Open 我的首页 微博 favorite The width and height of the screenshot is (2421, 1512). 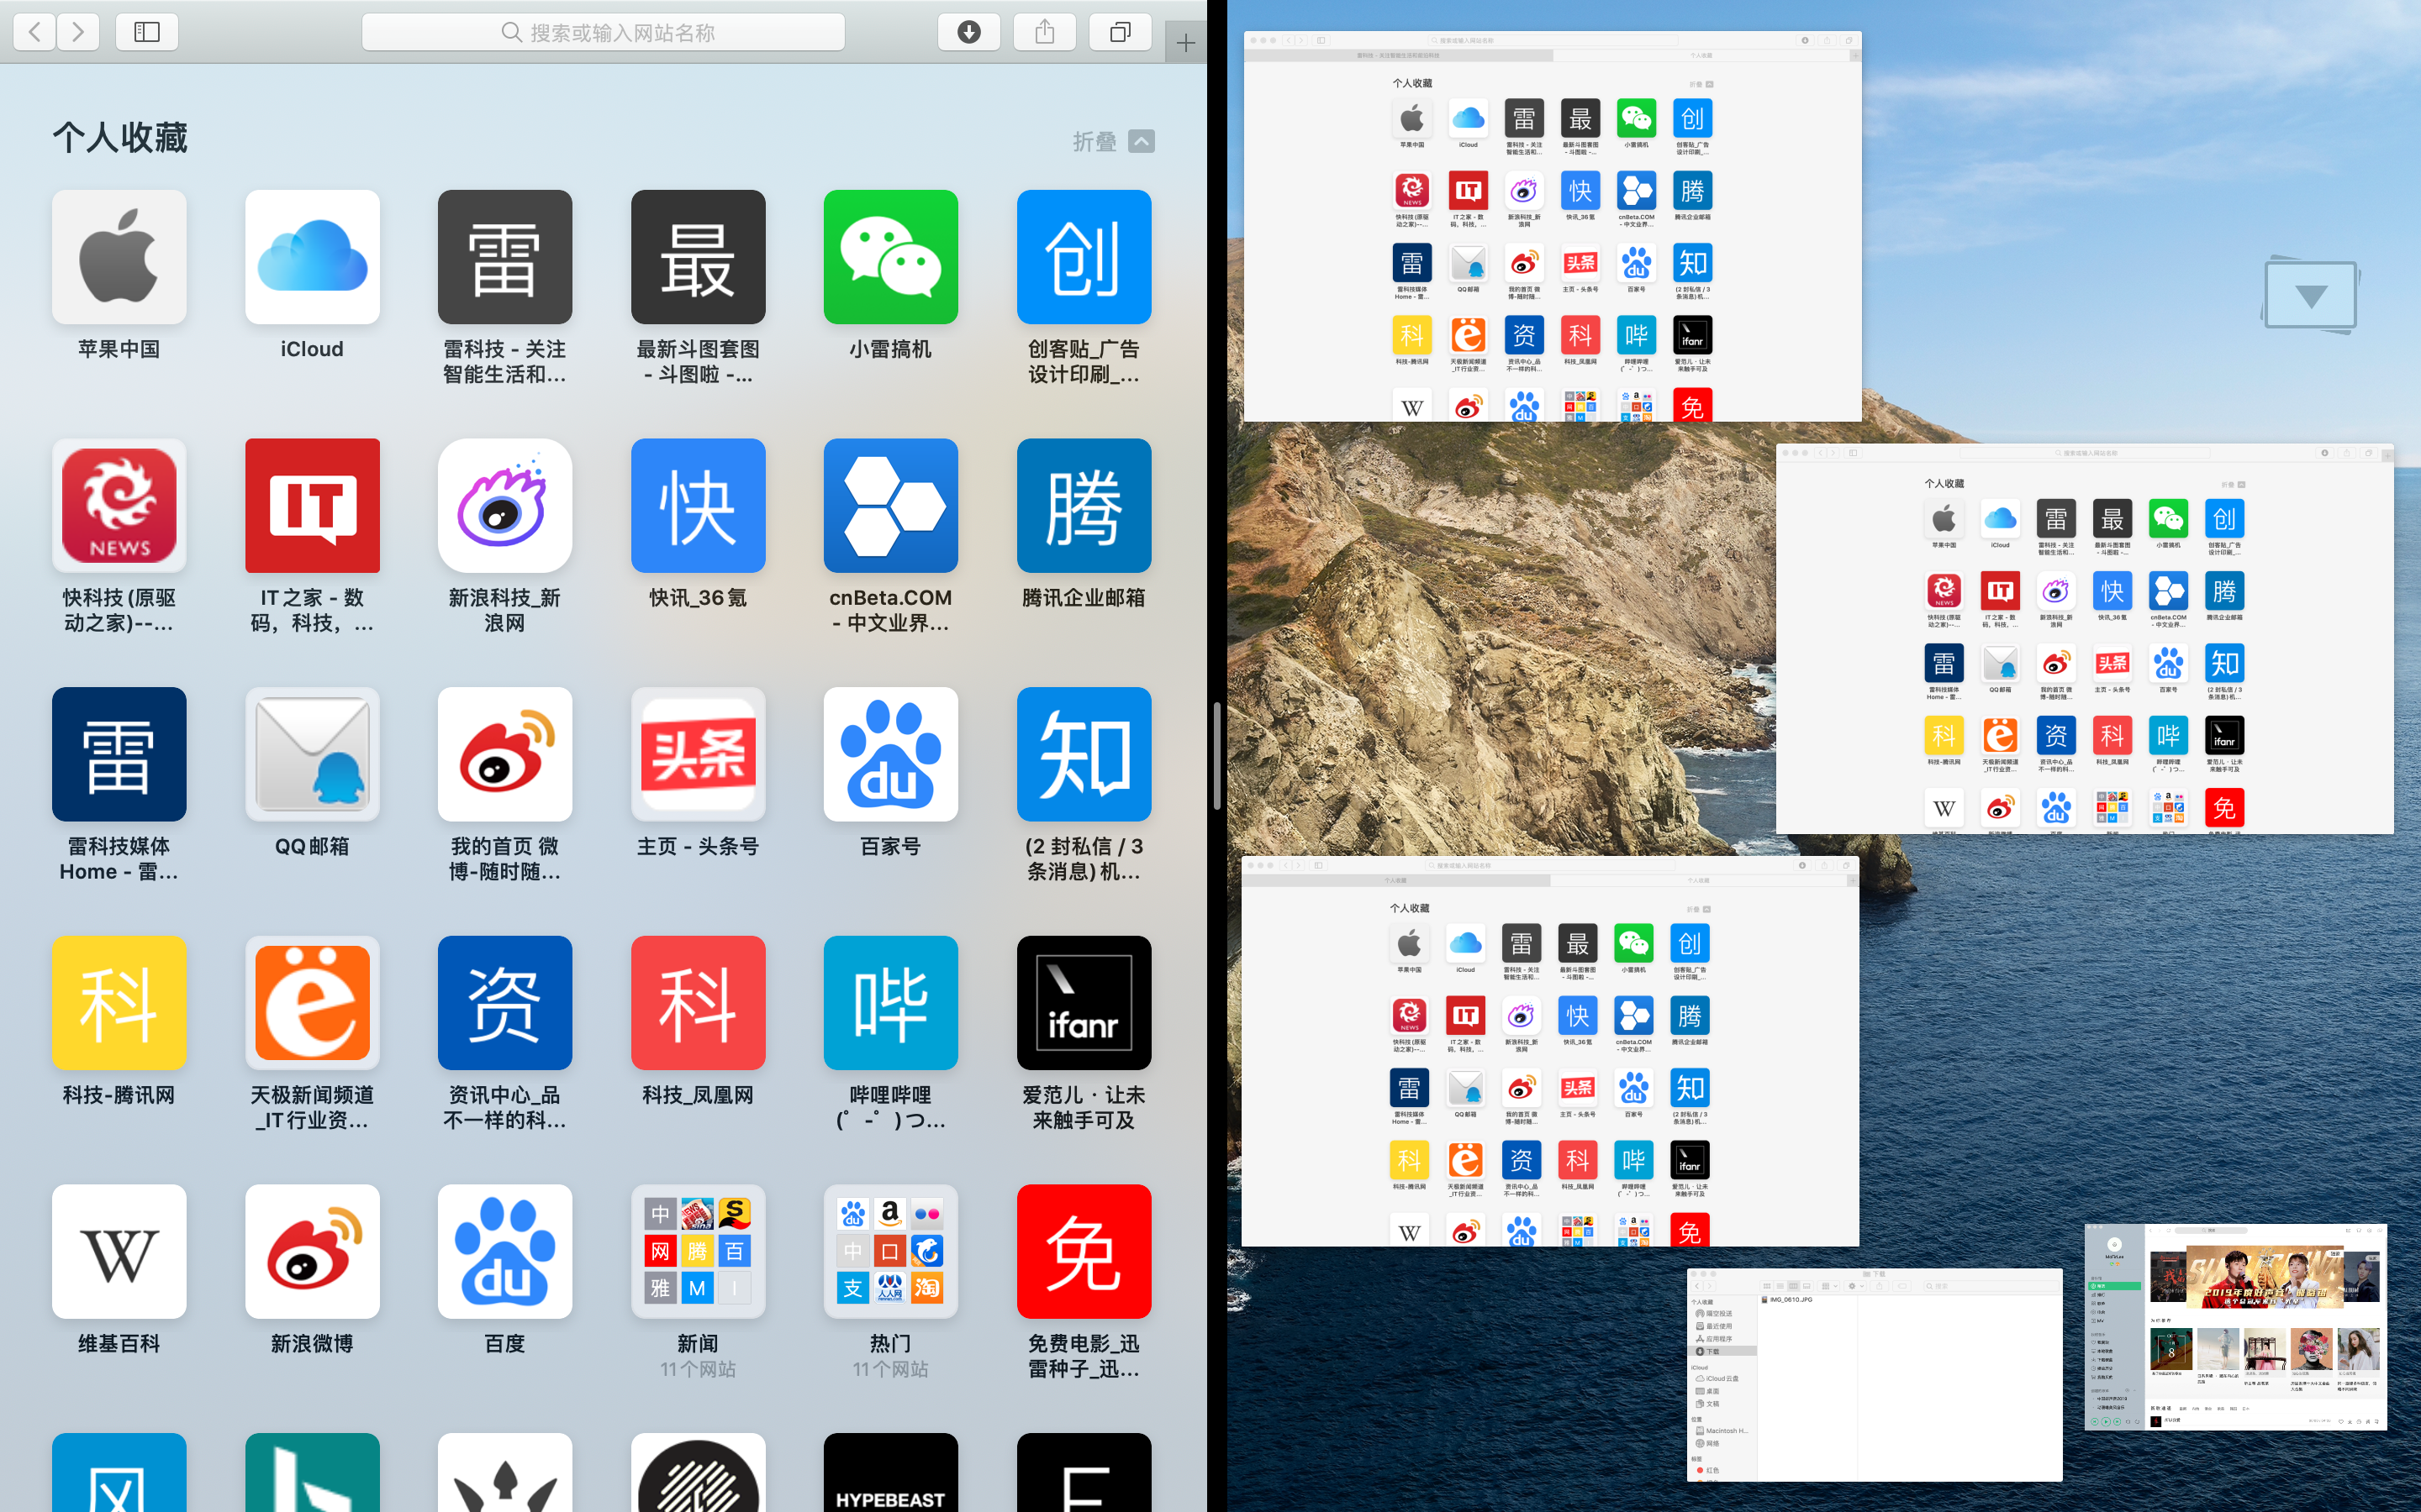point(505,754)
